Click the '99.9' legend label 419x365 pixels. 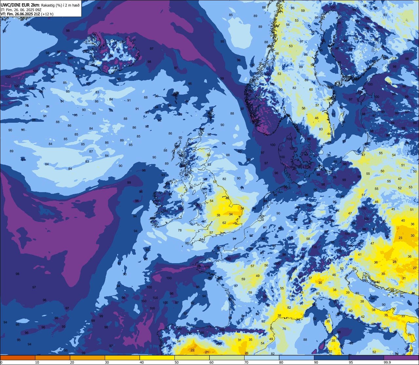tap(388, 362)
